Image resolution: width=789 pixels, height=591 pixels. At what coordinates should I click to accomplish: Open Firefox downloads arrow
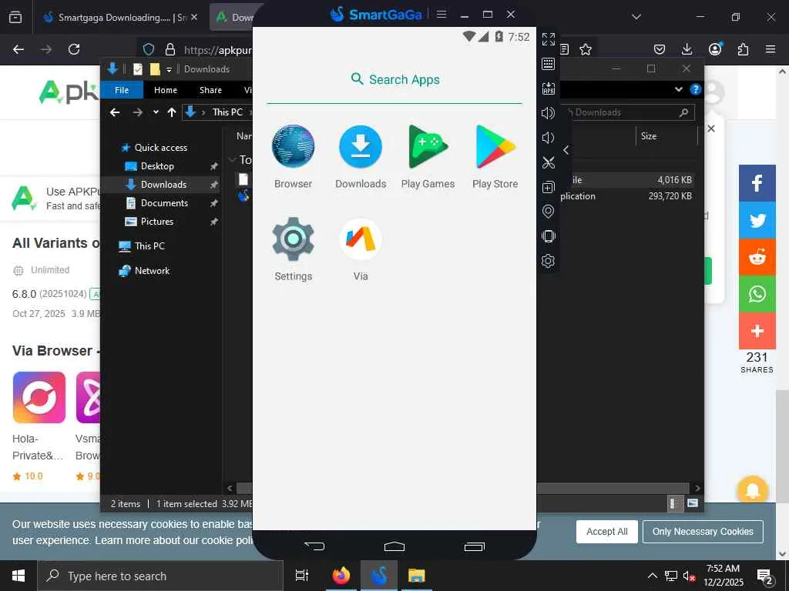coord(687,49)
